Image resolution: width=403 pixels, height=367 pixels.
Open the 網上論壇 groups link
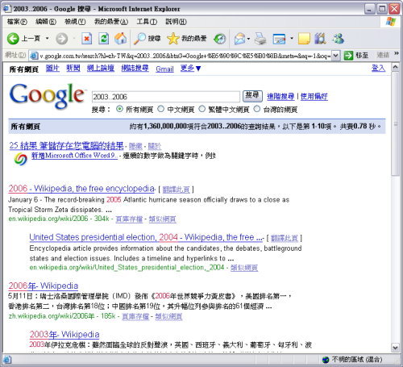coord(101,69)
